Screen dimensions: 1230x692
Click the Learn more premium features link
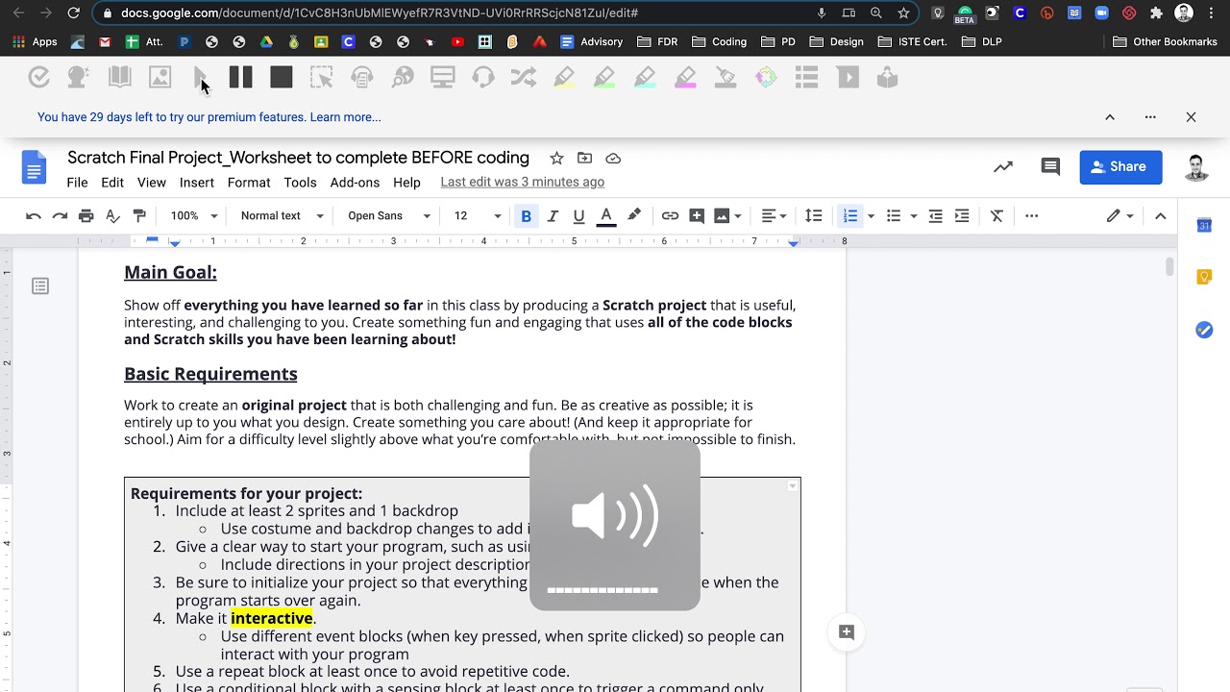[345, 117]
